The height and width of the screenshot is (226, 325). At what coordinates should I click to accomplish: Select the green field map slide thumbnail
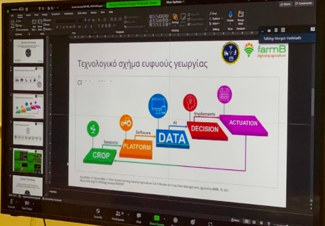pyautogui.click(x=28, y=161)
